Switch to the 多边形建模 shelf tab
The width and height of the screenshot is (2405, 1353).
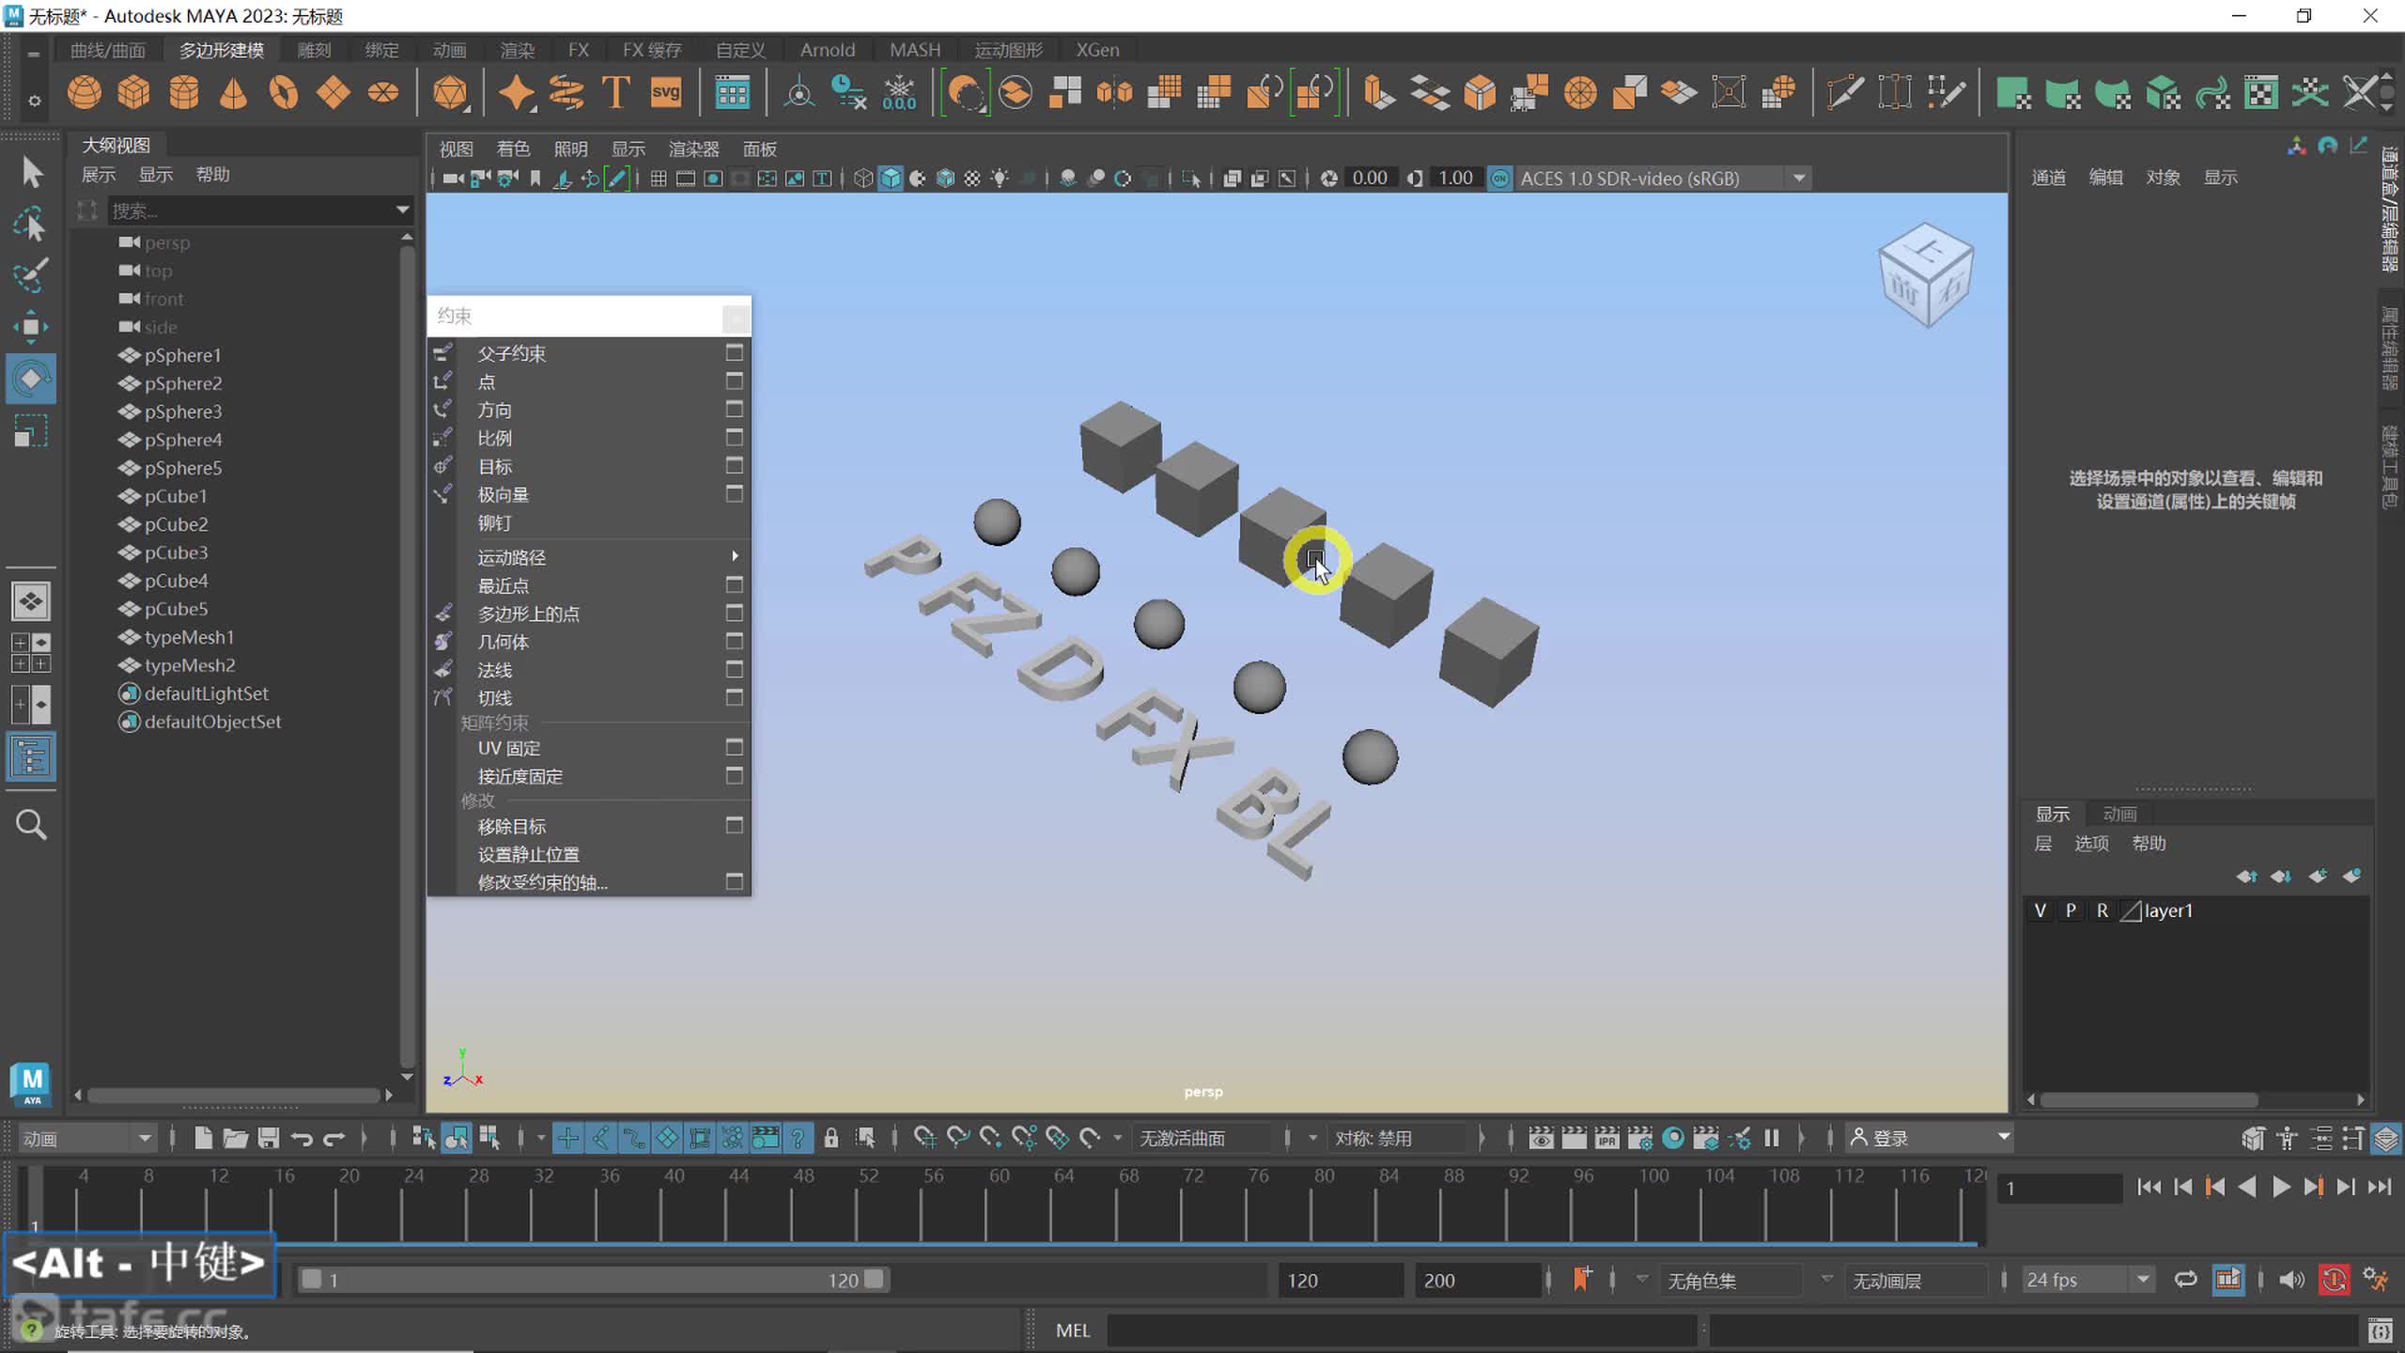[x=222, y=50]
